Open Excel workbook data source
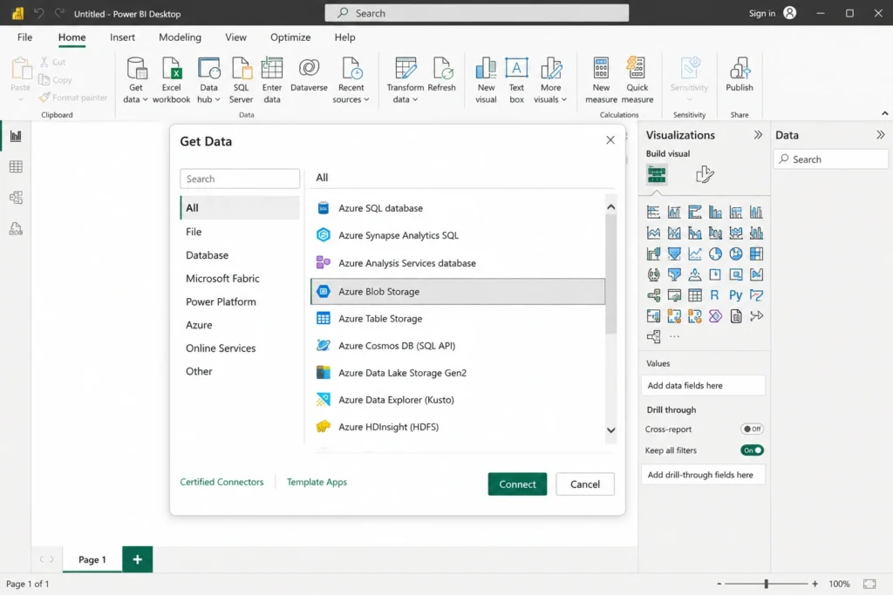This screenshot has height=595, width=893. 171,80
